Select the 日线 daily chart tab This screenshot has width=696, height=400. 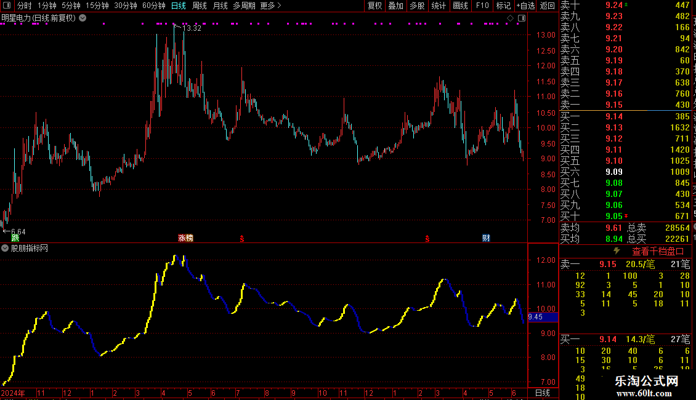click(179, 6)
